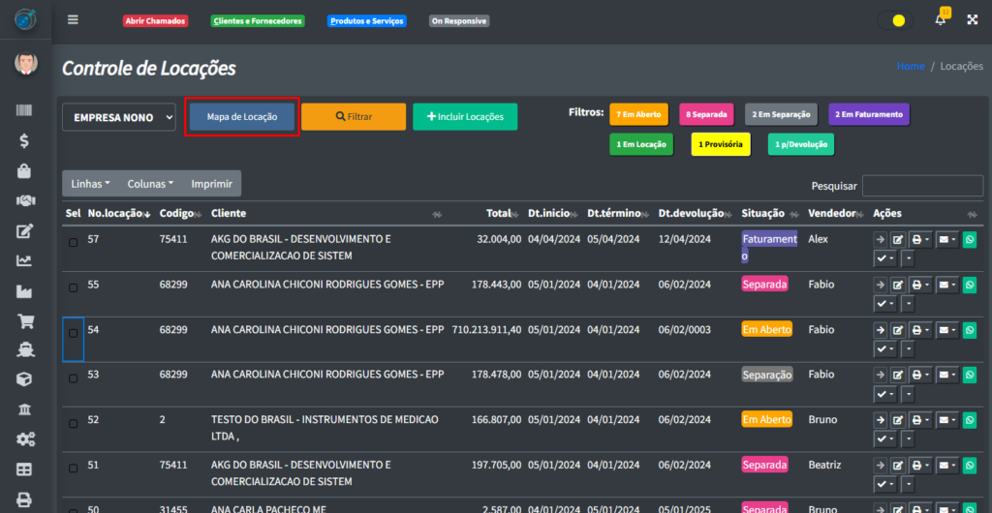Screen dimensions: 992x513
Task: Open Produtos e Serviços menu item
Action: (366, 21)
